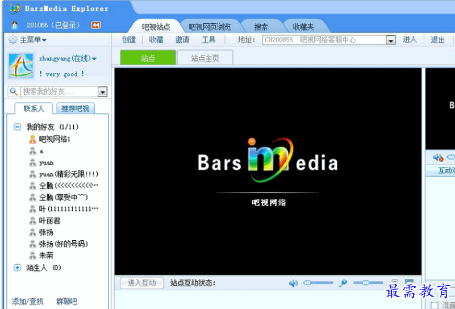Image resolution: width=455 pixels, height=309 pixels.
Task: Click the online contact icon for 吧视网络1
Action: tap(32, 140)
